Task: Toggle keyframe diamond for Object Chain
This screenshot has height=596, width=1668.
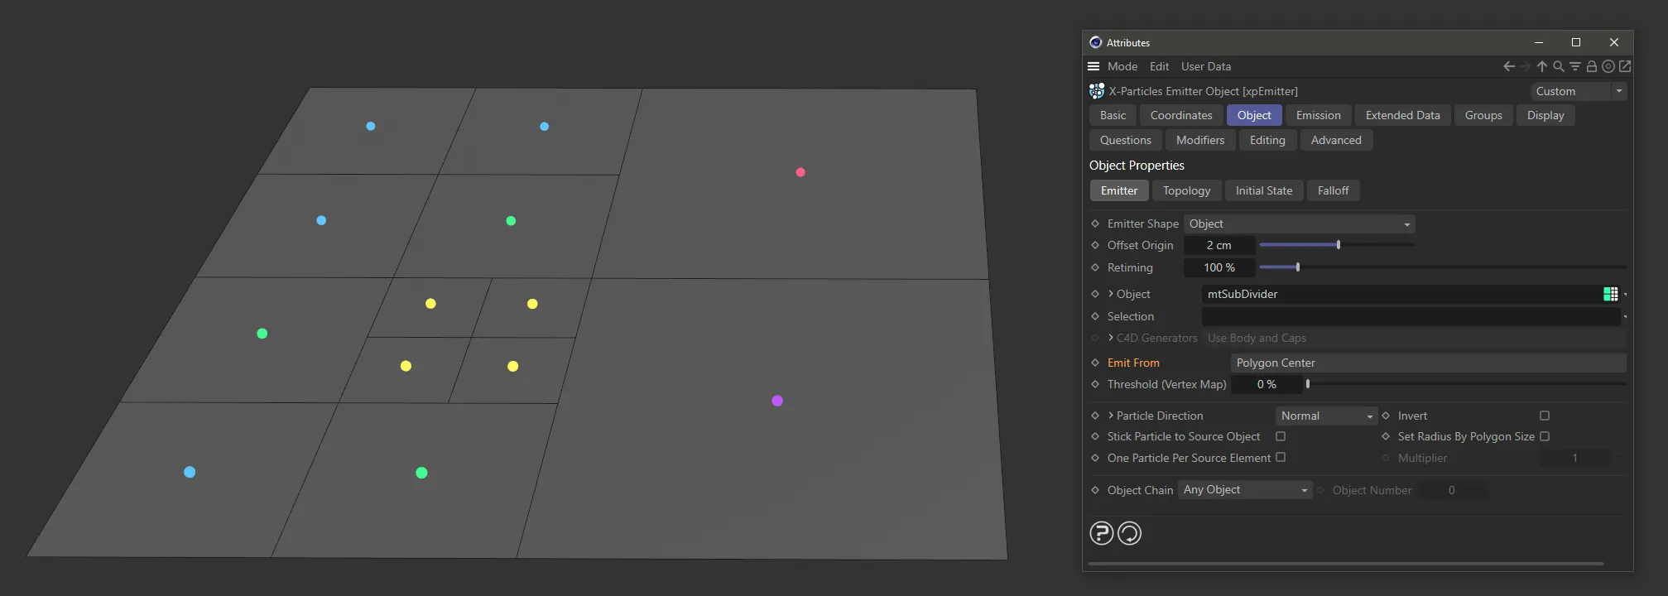Action: [x=1095, y=490]
